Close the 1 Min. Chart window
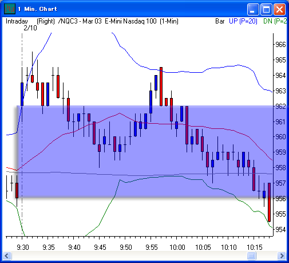 pyautogui.click(x=279, y=9)
